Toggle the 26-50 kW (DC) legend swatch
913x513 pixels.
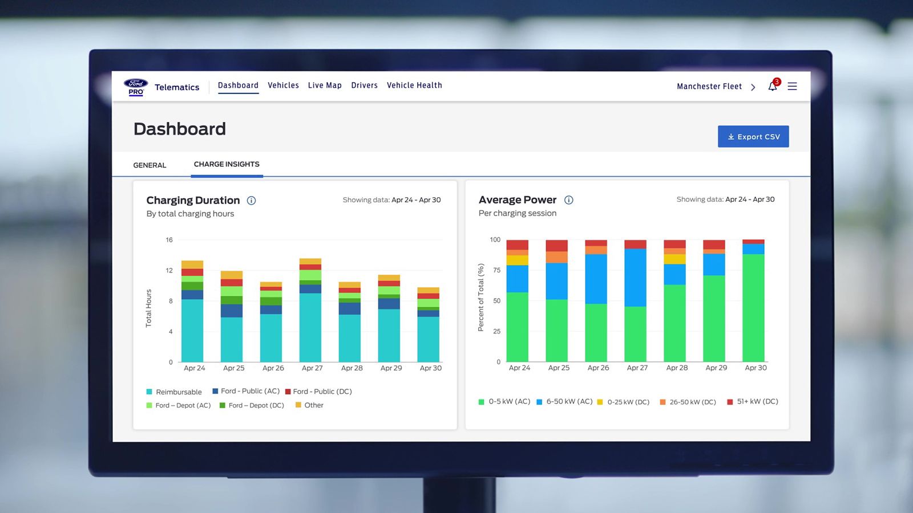(x=662, y=402)
